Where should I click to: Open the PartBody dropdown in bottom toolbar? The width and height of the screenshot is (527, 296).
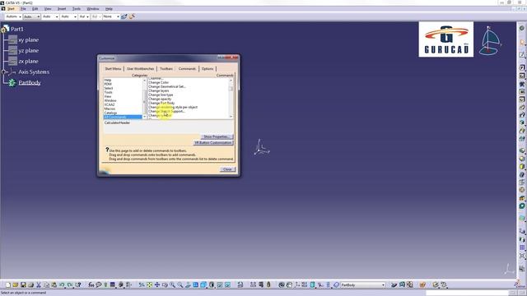pos(383,285)
